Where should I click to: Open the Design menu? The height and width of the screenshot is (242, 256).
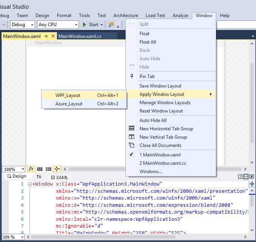pos(42,16)
